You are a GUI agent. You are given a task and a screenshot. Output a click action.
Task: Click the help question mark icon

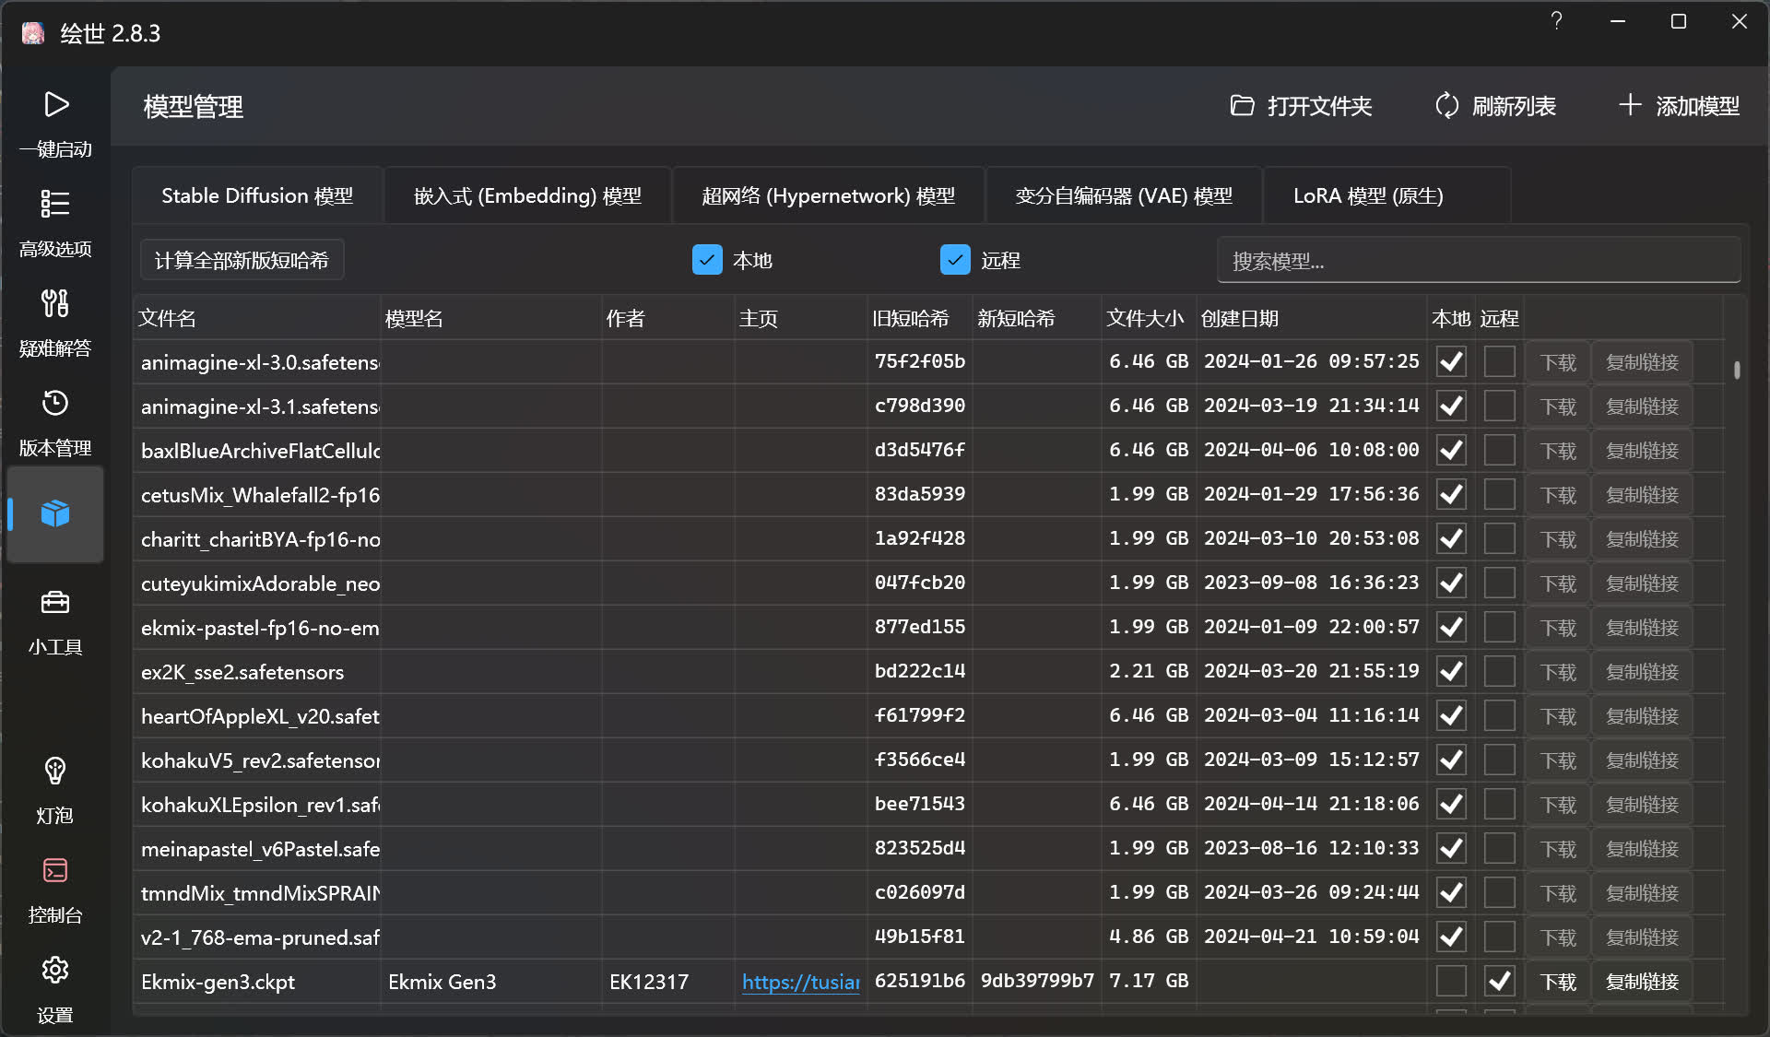pyautogui.click(x=1556, y=21)
